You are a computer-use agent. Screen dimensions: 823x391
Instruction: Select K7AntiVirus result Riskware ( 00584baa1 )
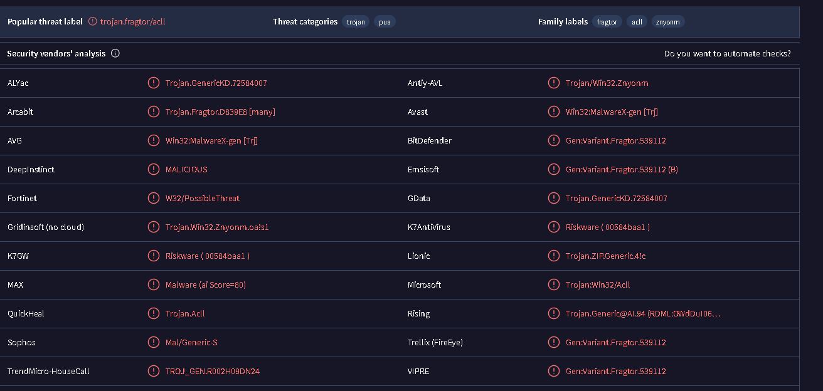tap(608, 227)
